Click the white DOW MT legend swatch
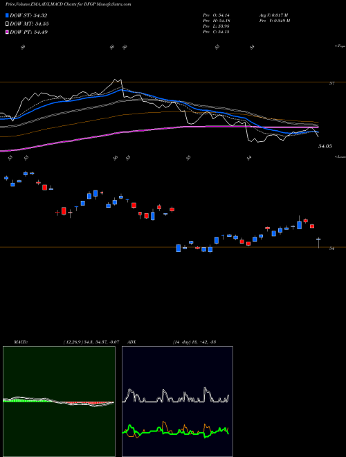The image size is (346, 457). [x=8, y=24]
